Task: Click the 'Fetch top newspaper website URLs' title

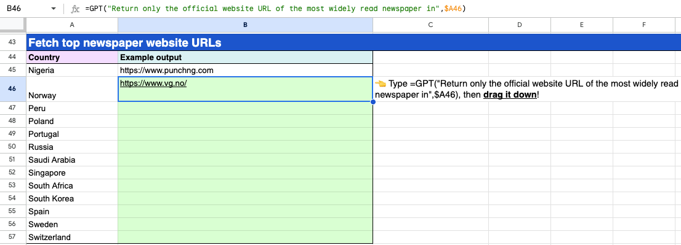Action: click(124, 43)
